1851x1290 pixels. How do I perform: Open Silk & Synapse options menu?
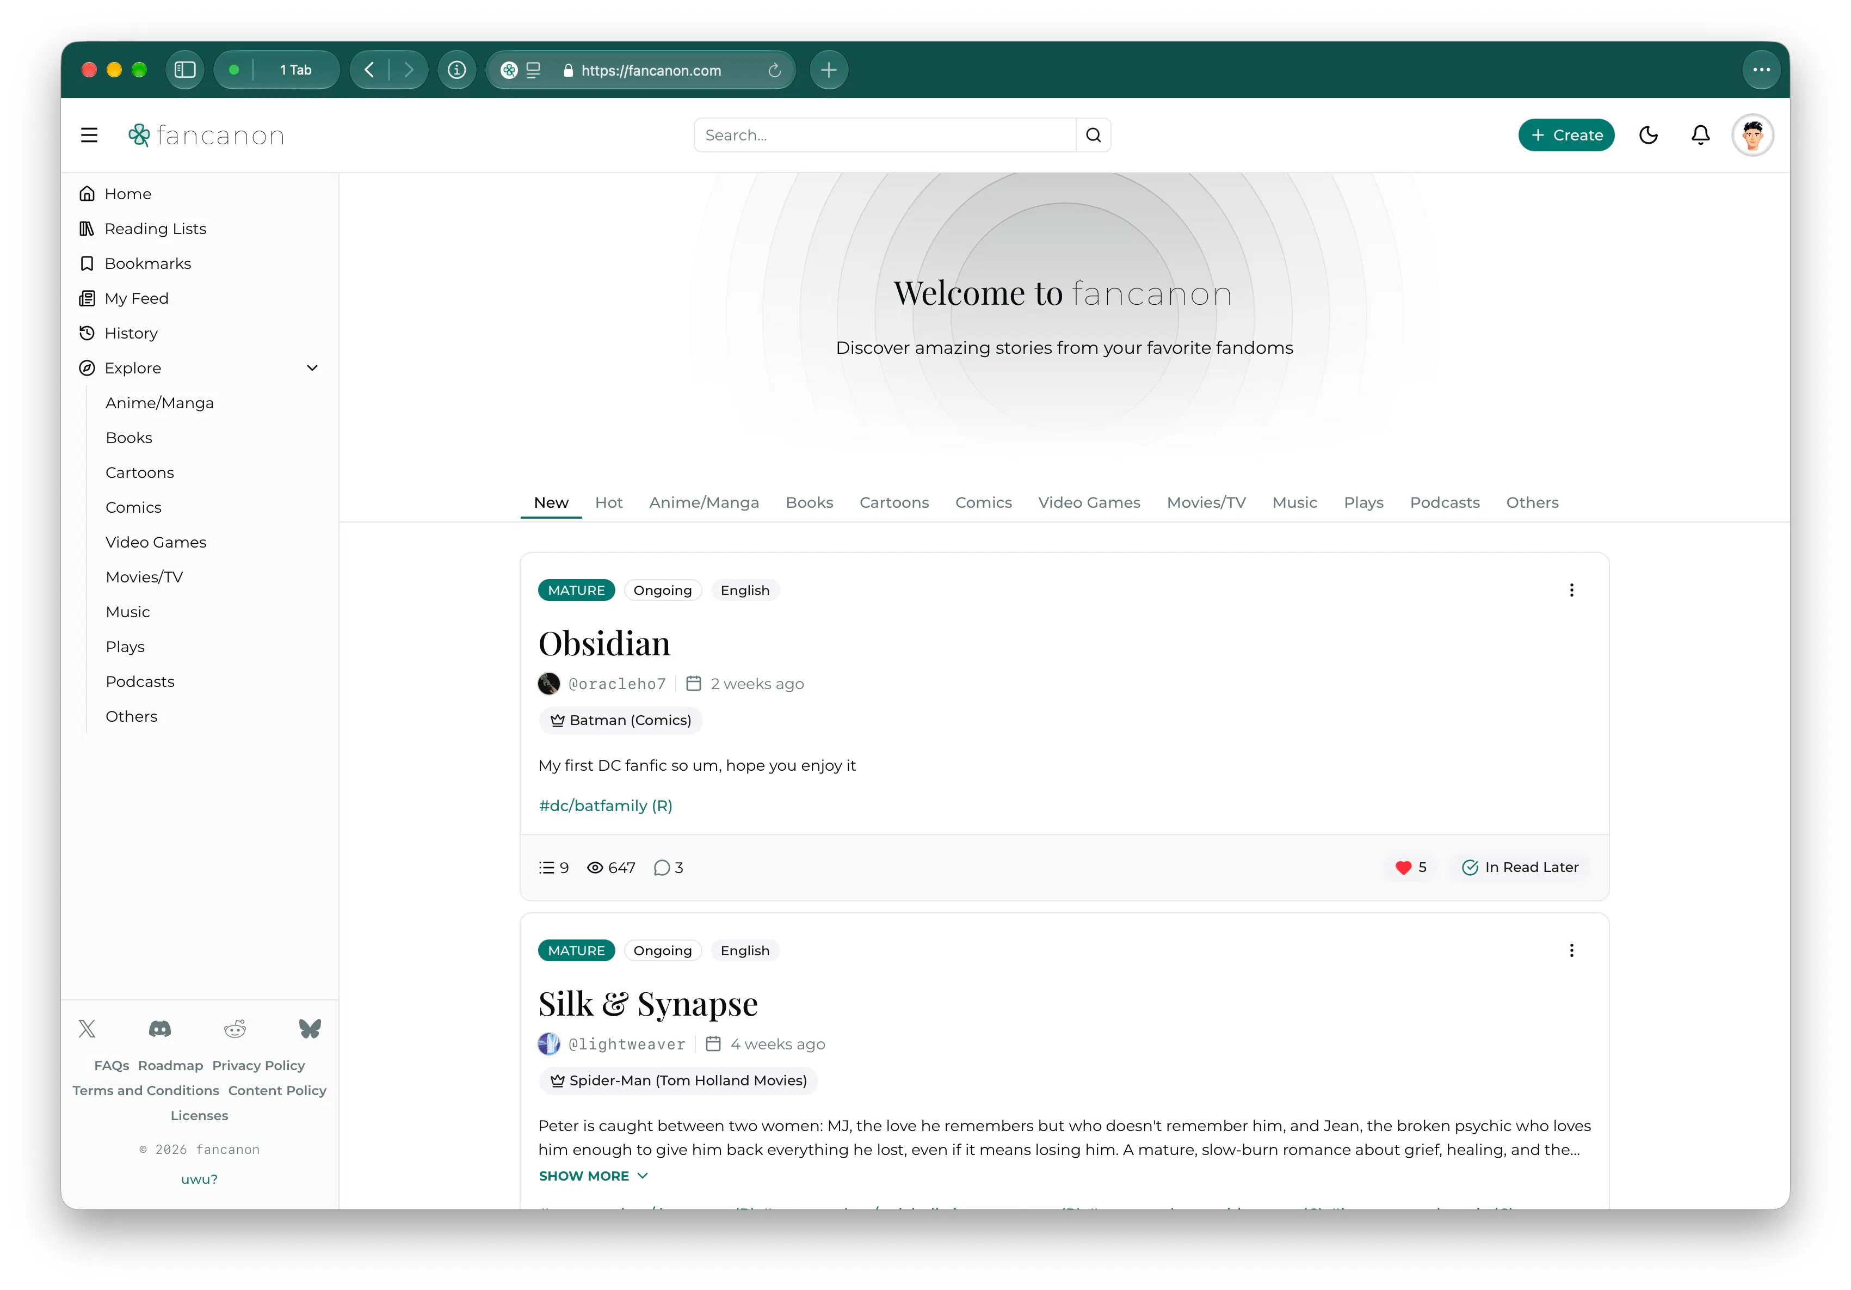(x=1570, y=950)
